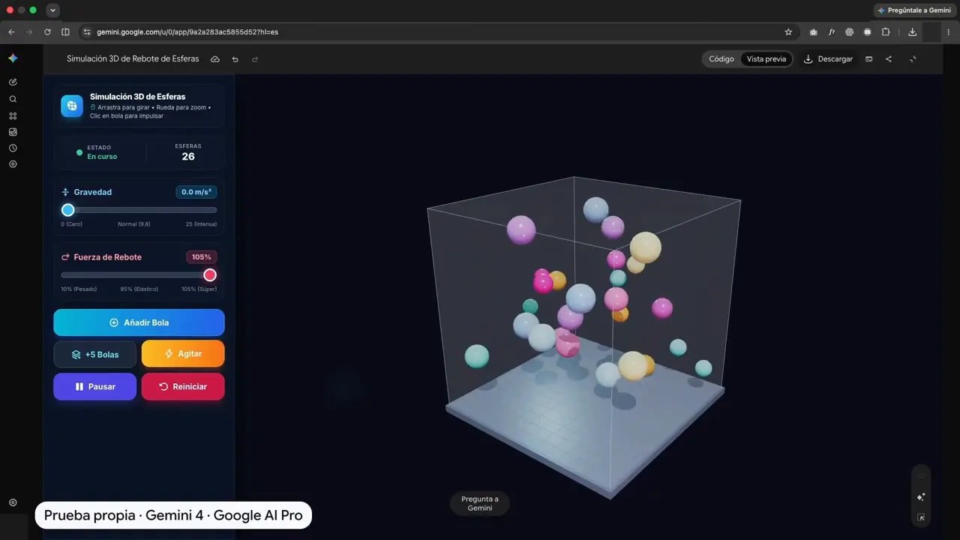Reset the simulation with Reiniciar
The image size is (960, 540).
click(x=183, y=387)
